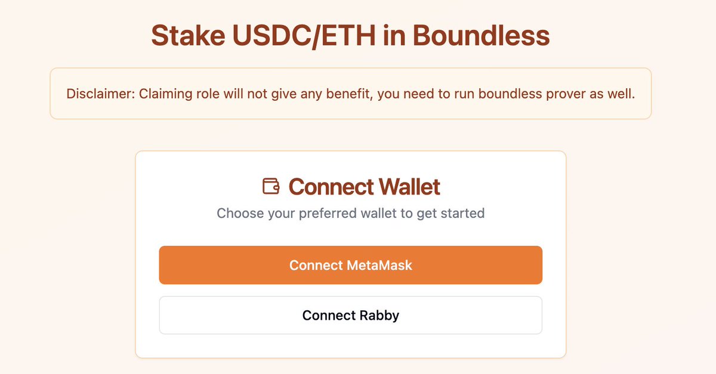Click the word 'Stake' in the title

187,35
